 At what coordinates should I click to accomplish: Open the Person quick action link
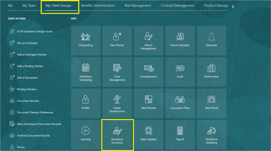click(x=21, y=147)
